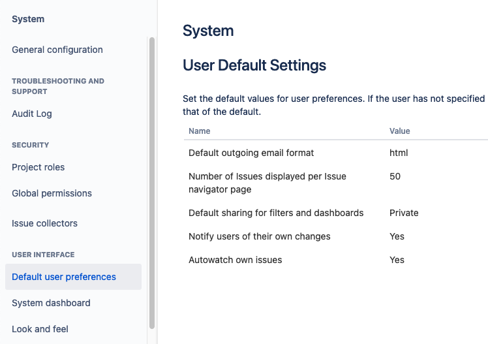
Task: Click Default sharing for filters and dashboards
Action: tap(276, 213)
